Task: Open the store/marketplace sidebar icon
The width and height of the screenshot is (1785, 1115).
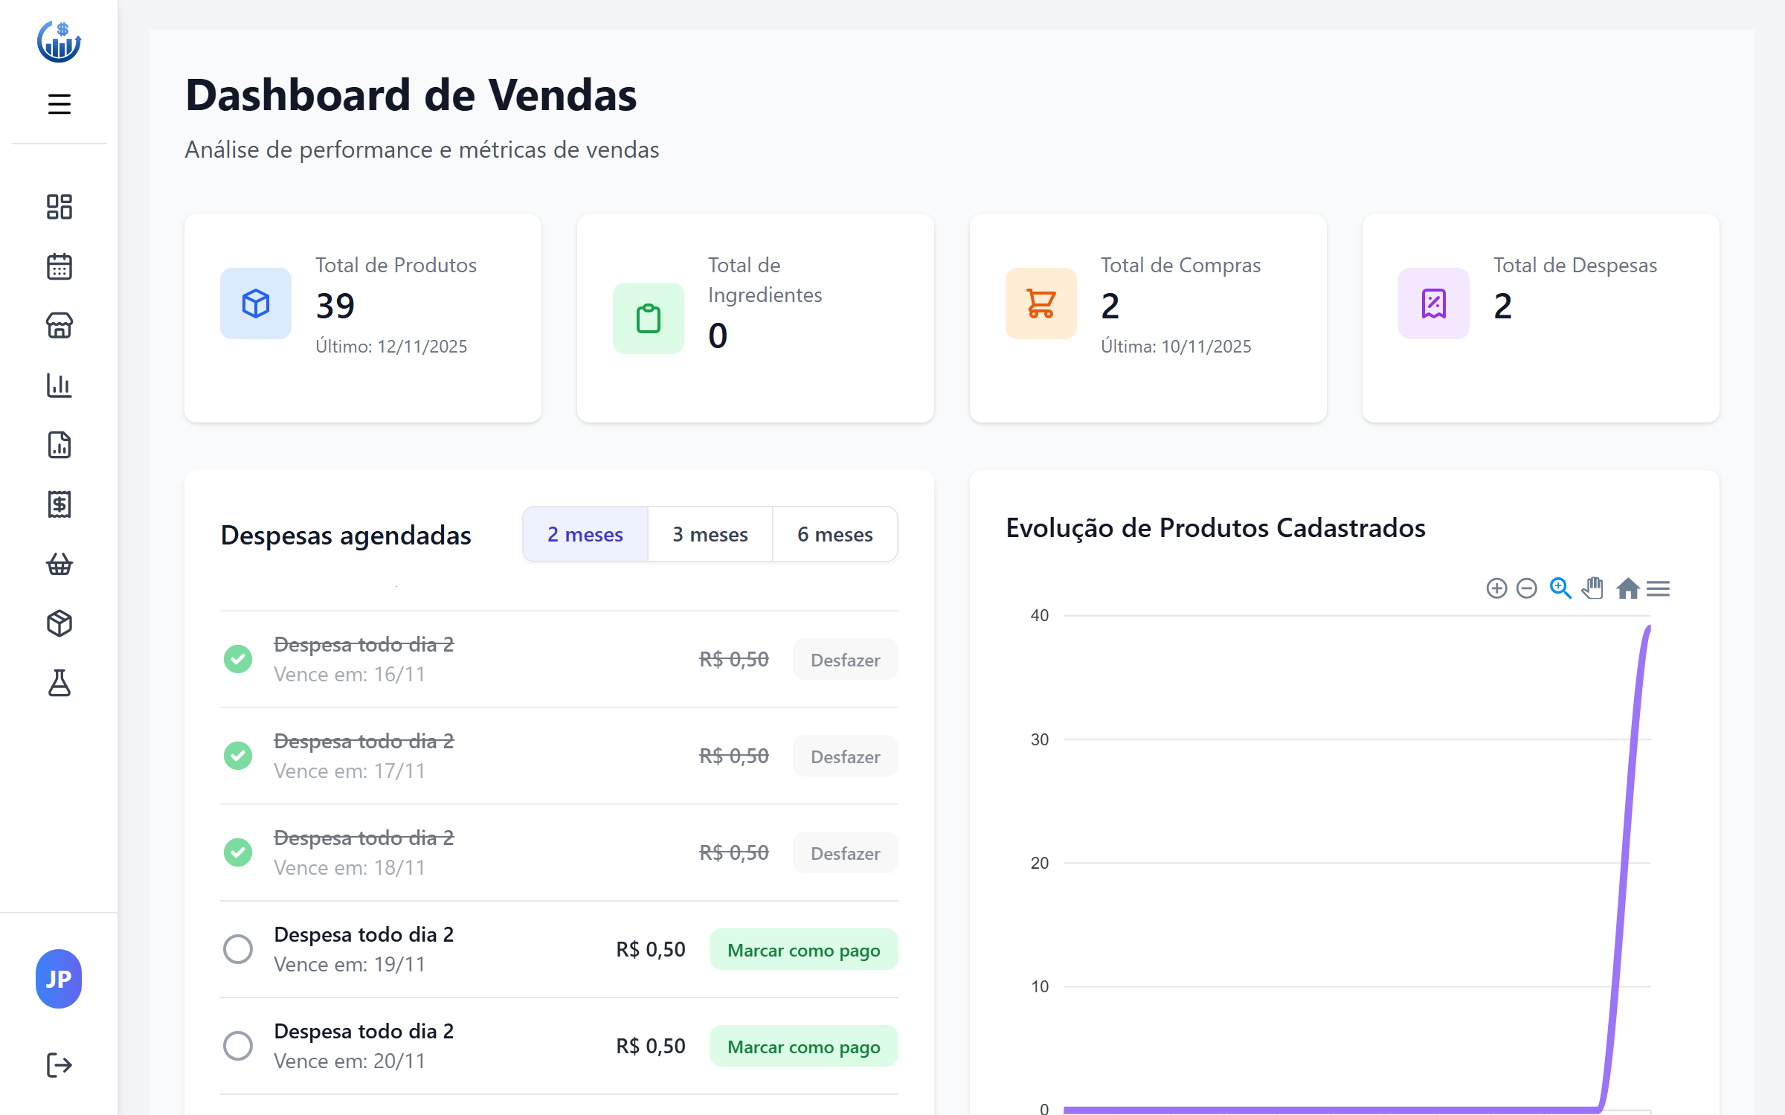Action: click(x=59, y=326)
